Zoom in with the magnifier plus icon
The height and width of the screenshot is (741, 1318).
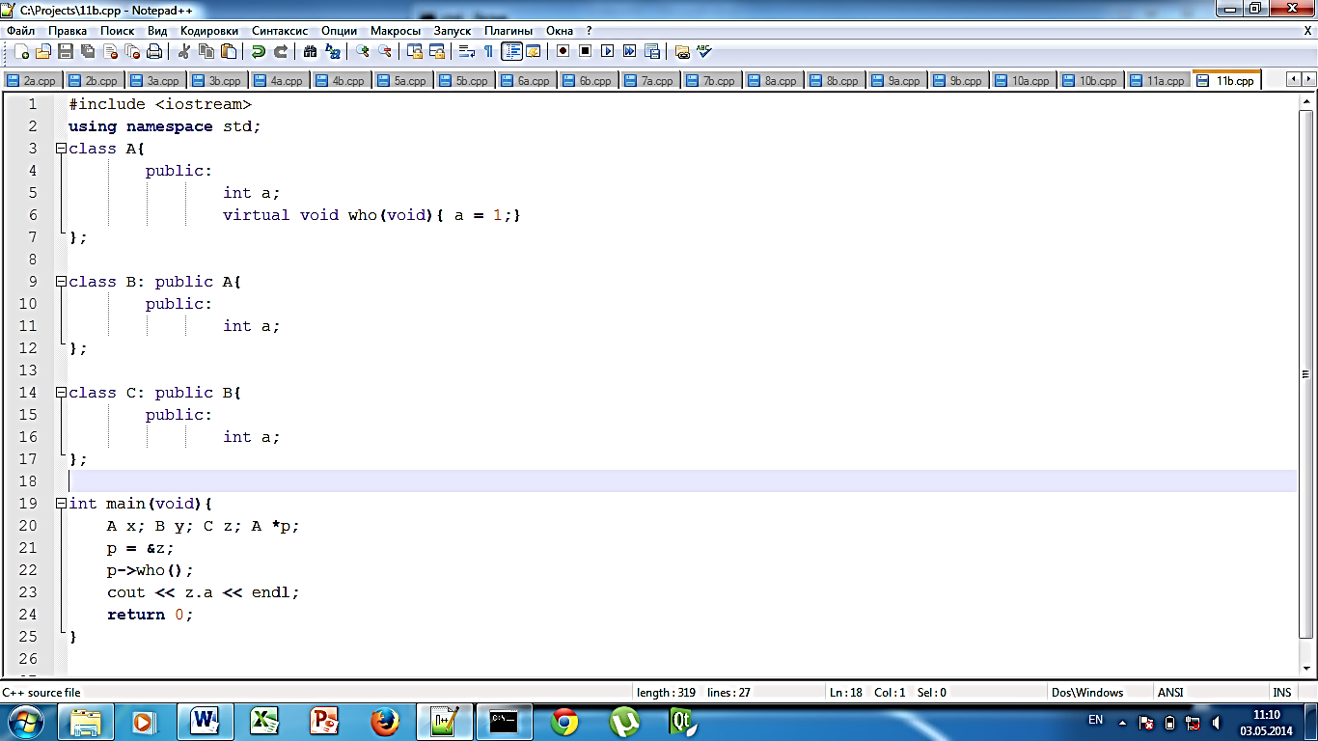[x=363, y=51]
